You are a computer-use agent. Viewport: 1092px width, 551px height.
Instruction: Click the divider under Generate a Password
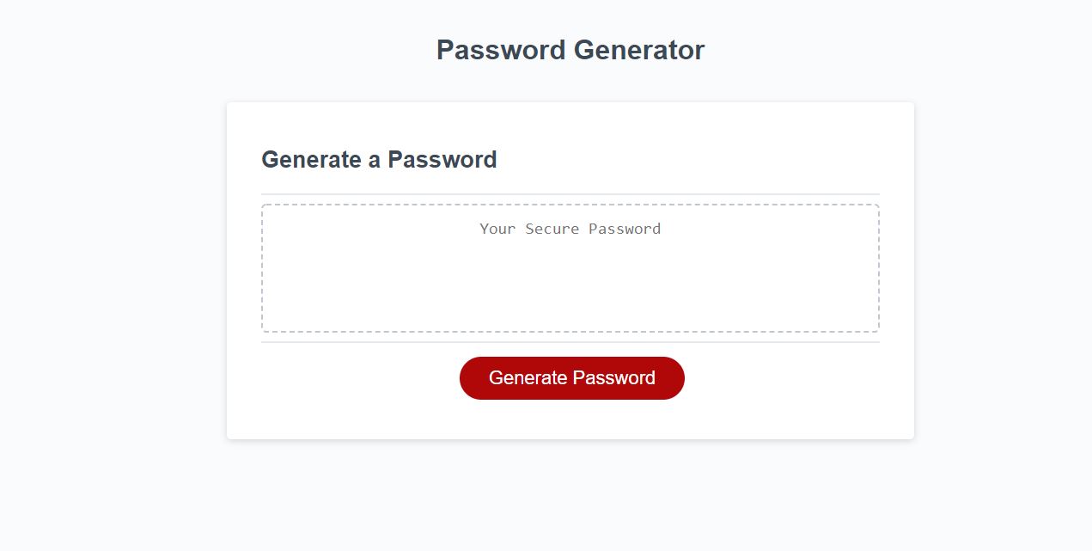click(570, 193)
